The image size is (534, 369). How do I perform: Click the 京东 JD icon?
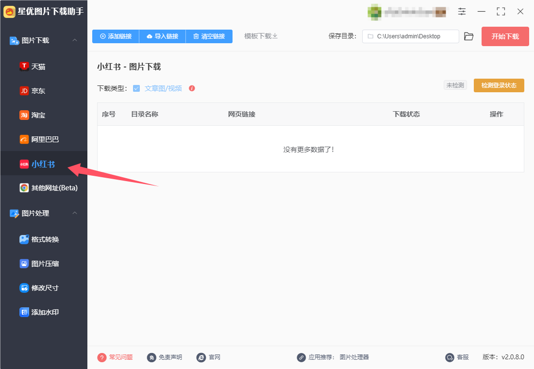point(24,91)
